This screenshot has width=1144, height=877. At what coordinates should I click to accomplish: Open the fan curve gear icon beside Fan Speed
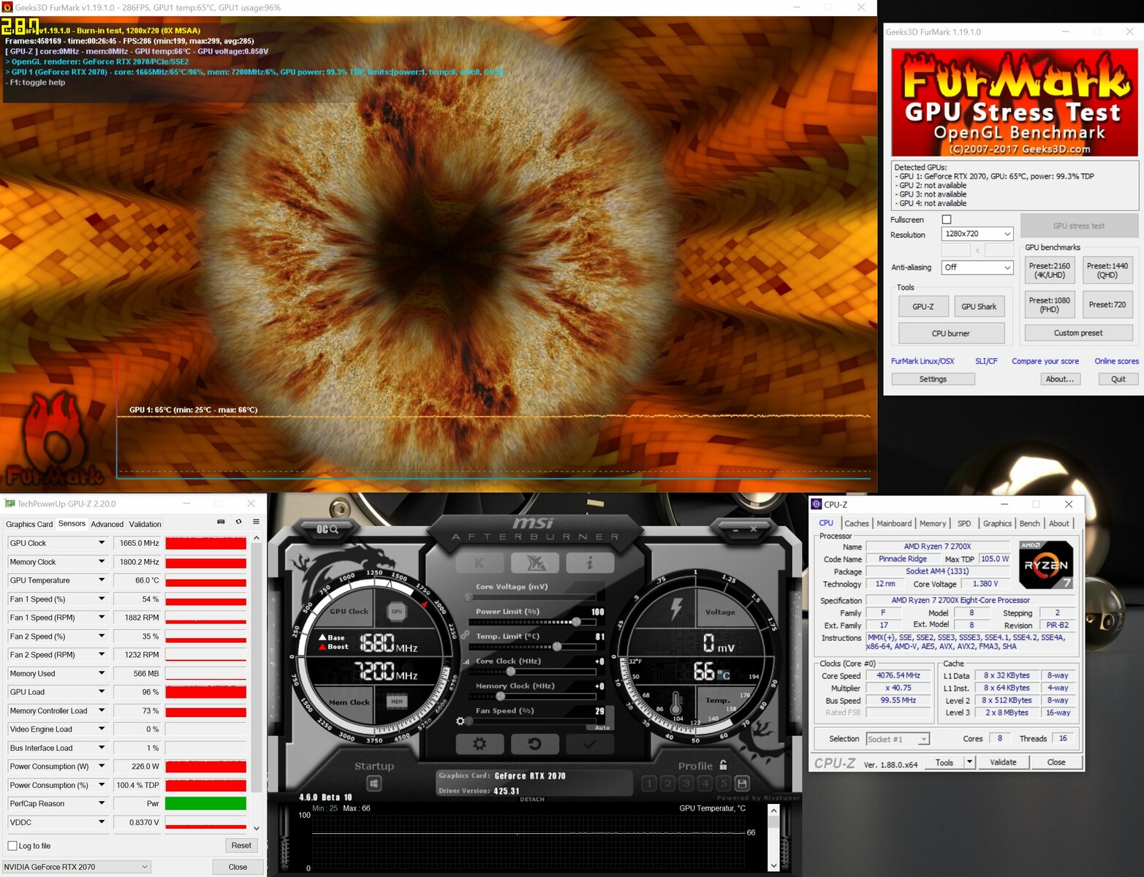point(461,721)
